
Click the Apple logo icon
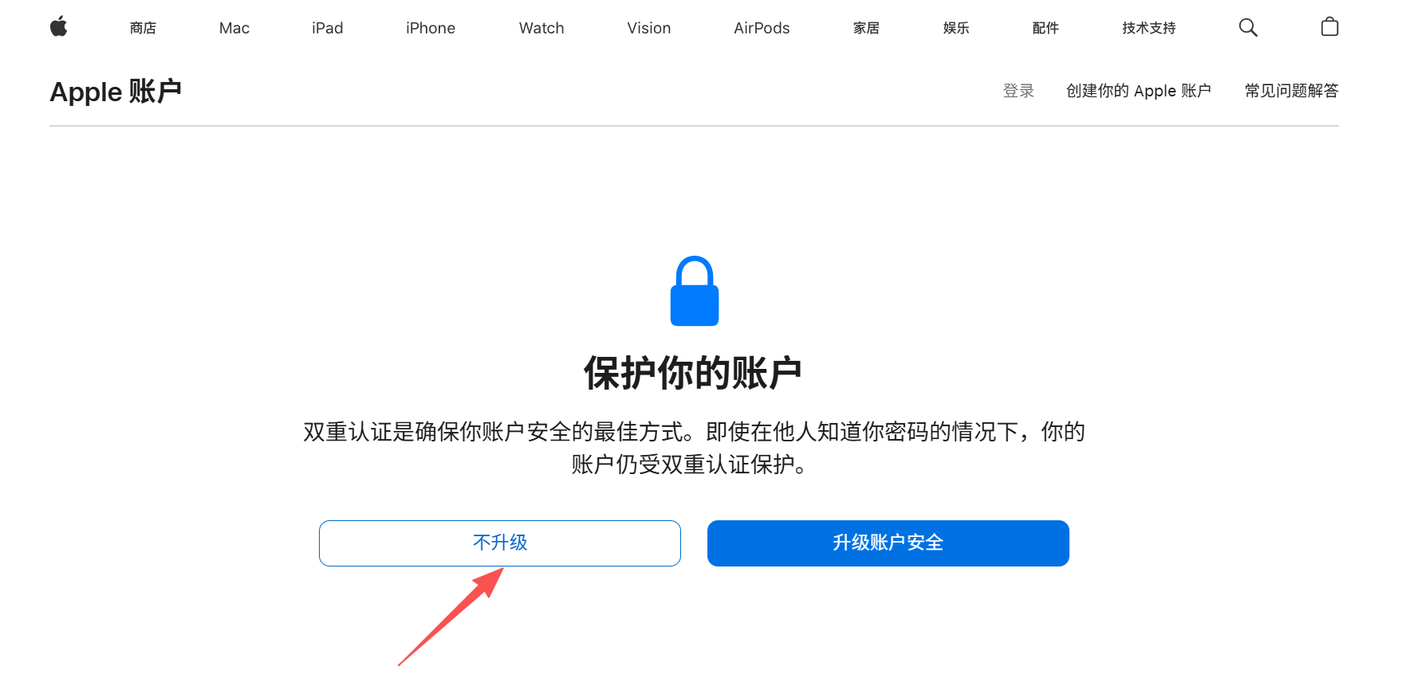coord(59,27)
